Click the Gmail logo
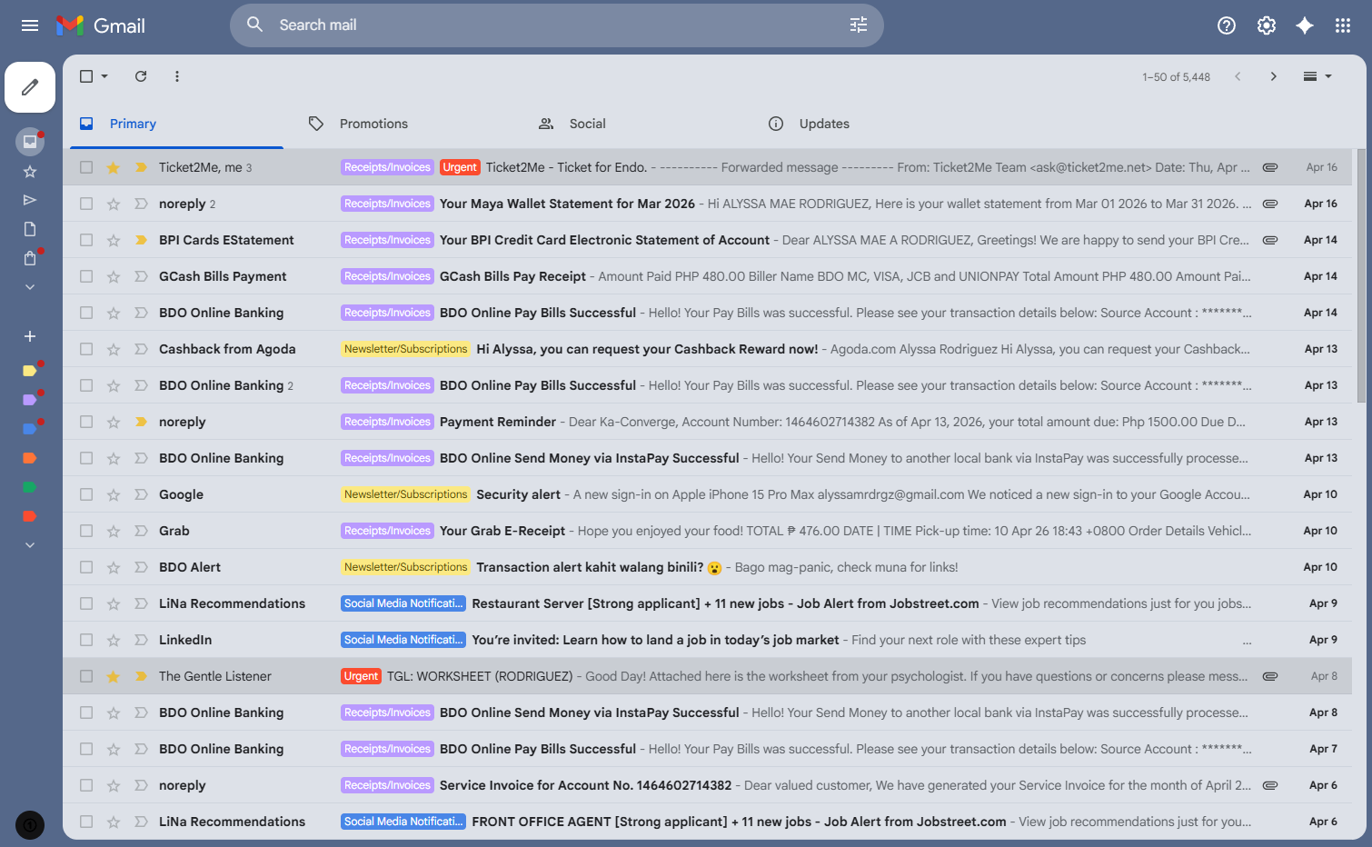The height and width of the screenshot is (847, 1372). (x=101, y=25)
